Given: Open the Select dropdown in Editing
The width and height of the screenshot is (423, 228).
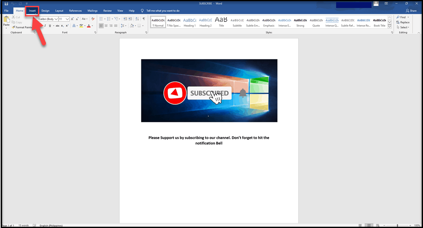Looking at the screenshot, I should tap(403, 27).
